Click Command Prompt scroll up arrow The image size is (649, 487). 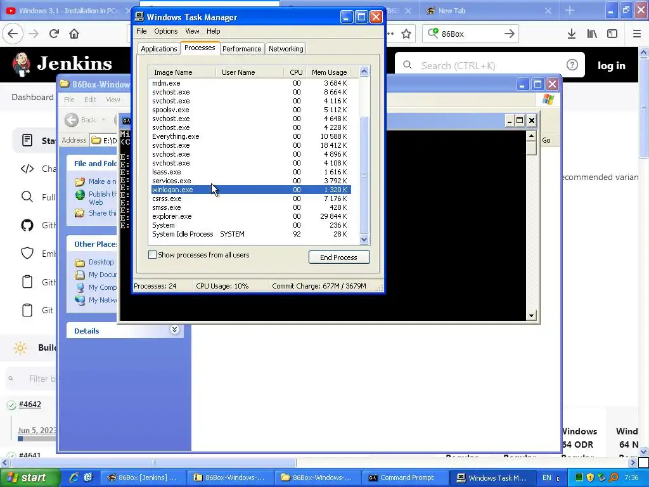click(531, 136)
